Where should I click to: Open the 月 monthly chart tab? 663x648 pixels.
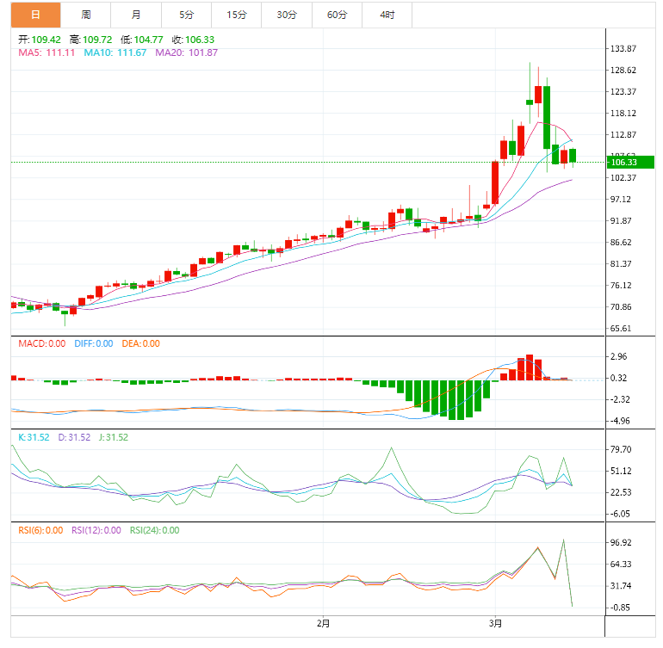(138, 15)
